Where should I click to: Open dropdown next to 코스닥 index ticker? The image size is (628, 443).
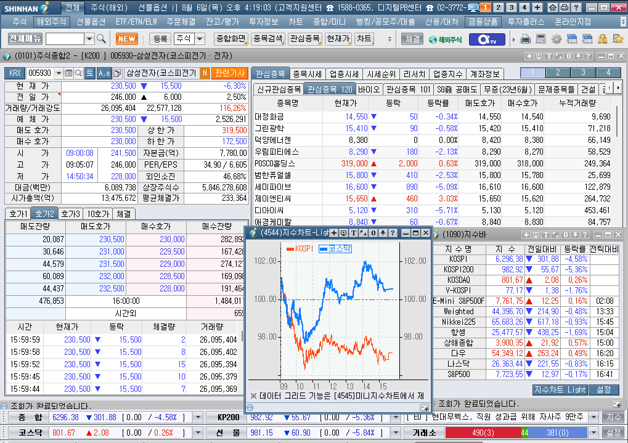pyautogui.click(x=198, y=433)
